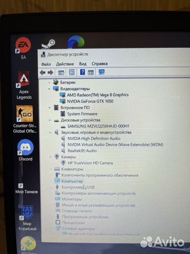Select the Батареи category
The height and width of the screenshot is (254, 190).
click(68, 82)
